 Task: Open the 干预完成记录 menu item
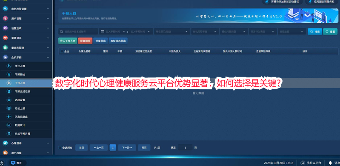coord(26,91)
